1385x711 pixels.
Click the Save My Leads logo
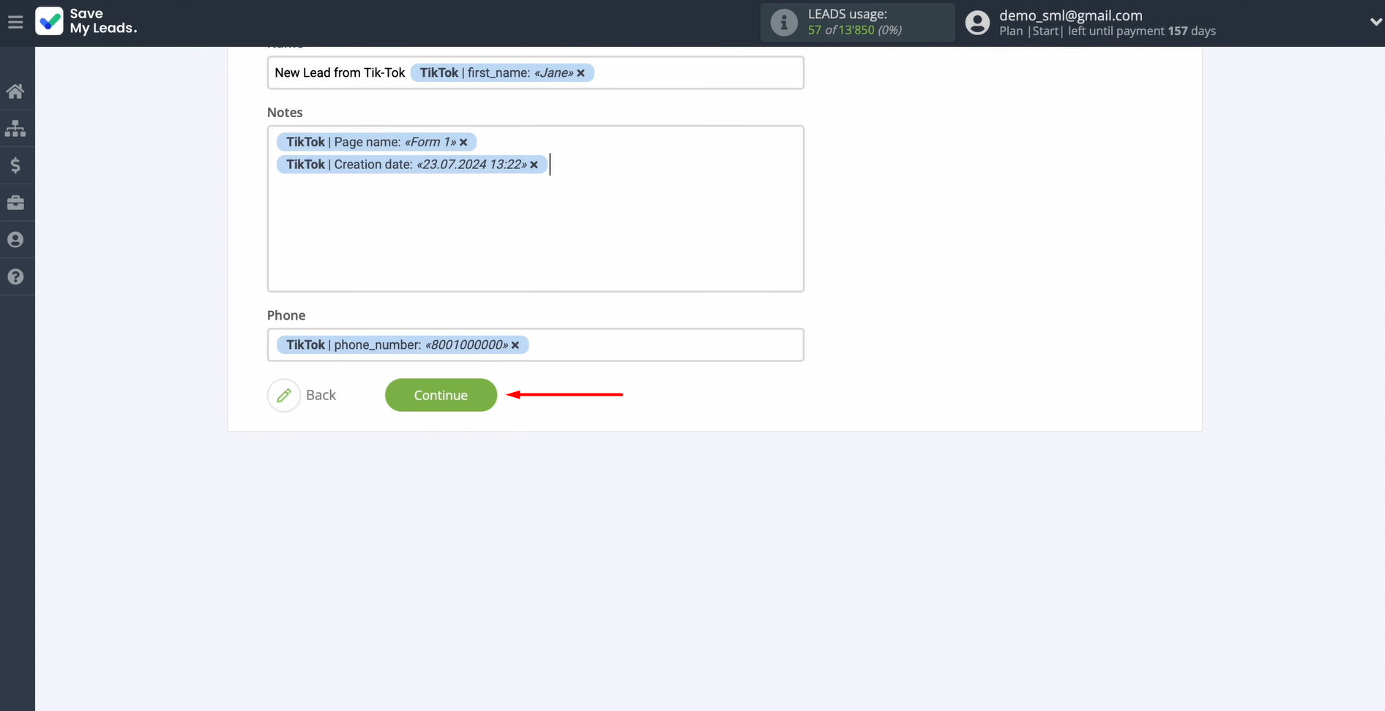pos(86,21)
